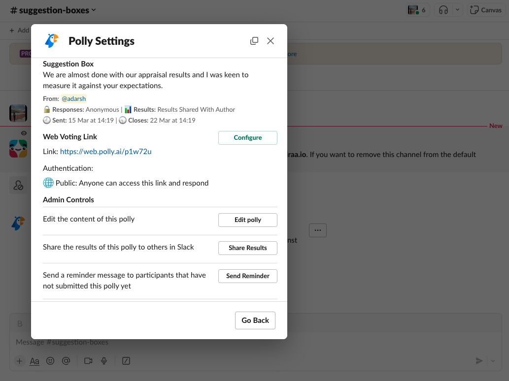Click the Polly parrot logo in dialog header

coord(52,41)
